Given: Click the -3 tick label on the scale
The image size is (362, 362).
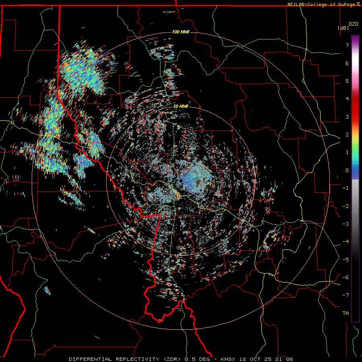Looking at the screenshot, I should (x=346, y=224).
